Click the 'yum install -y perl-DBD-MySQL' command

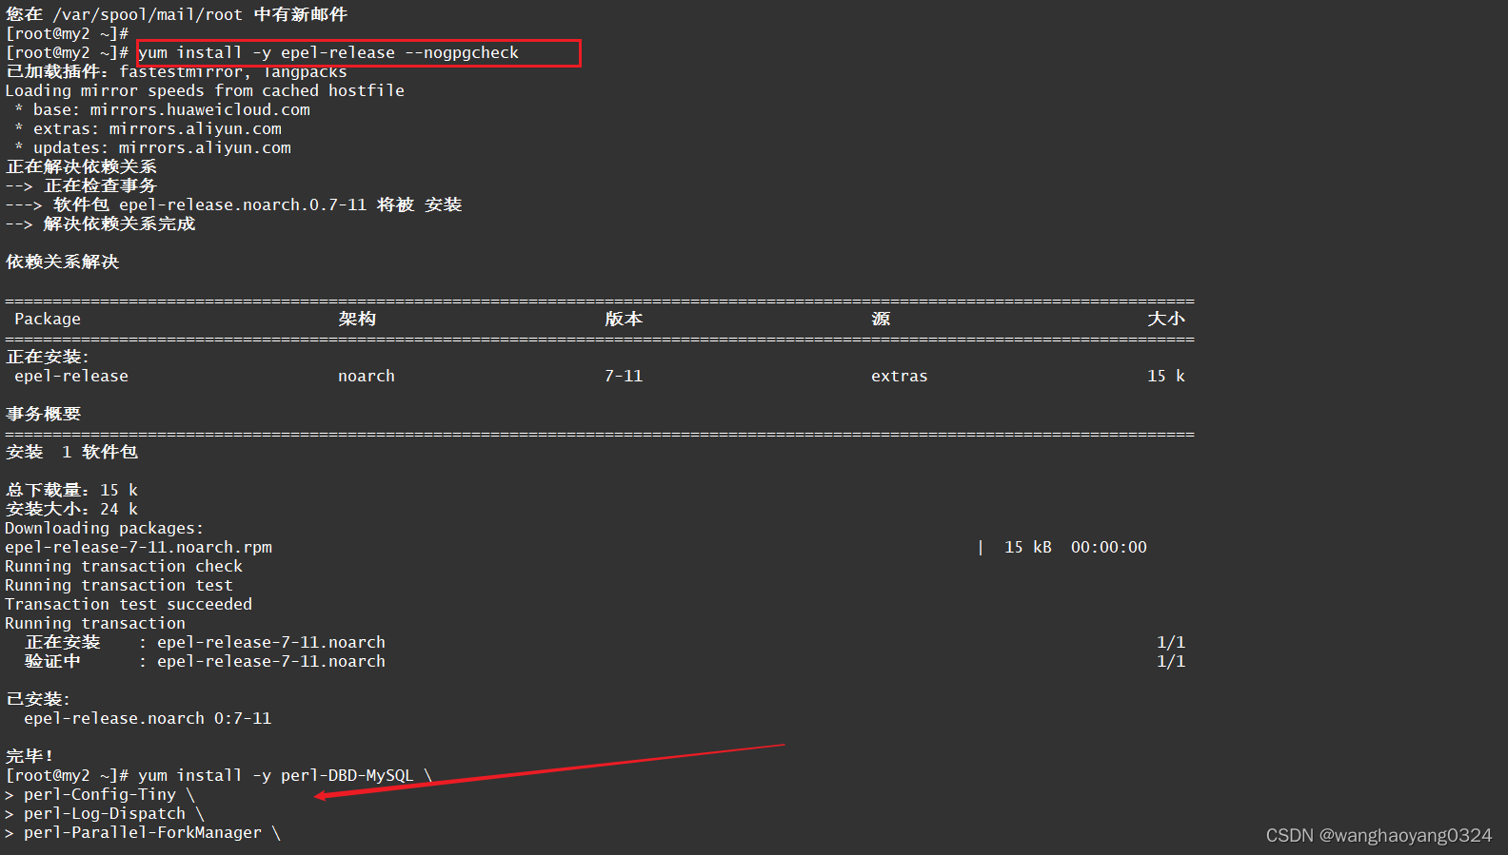click(x=276, y=776)
